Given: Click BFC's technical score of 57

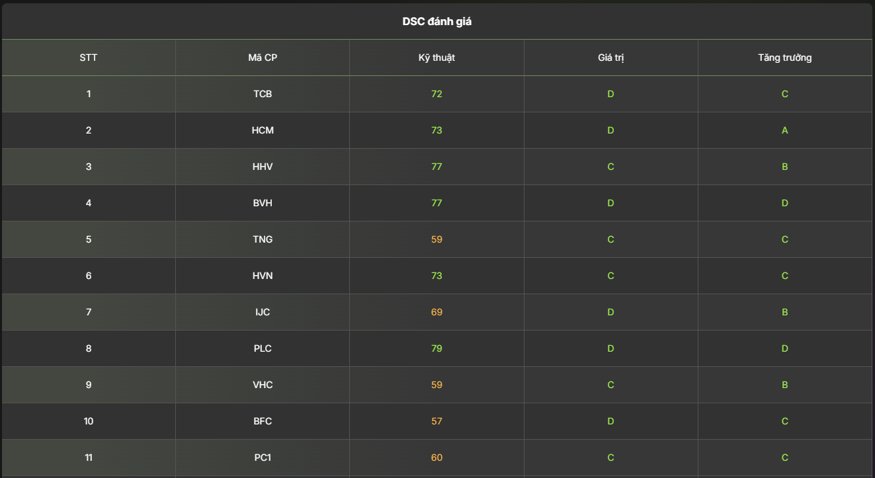Looking at the screenshot, I should coord(437,421).
